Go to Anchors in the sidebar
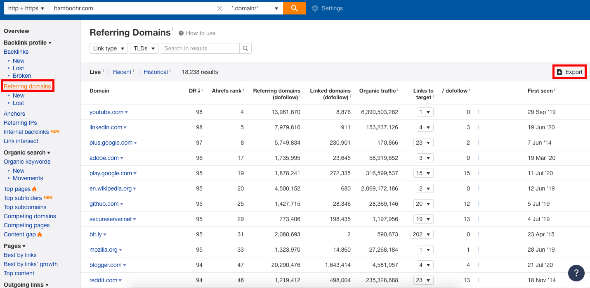The height and width of the screenshot is (288, 590). [x=14, y=114]
